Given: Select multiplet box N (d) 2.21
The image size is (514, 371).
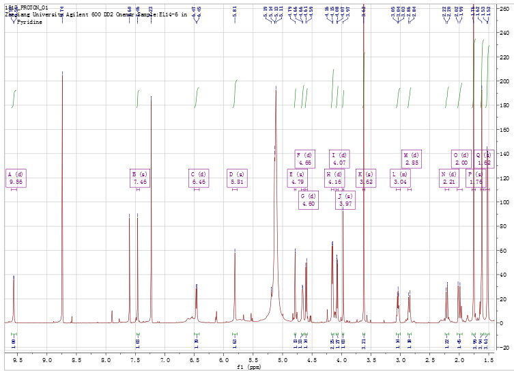Looking at the screenshot, I should click(x=449, y=178).
